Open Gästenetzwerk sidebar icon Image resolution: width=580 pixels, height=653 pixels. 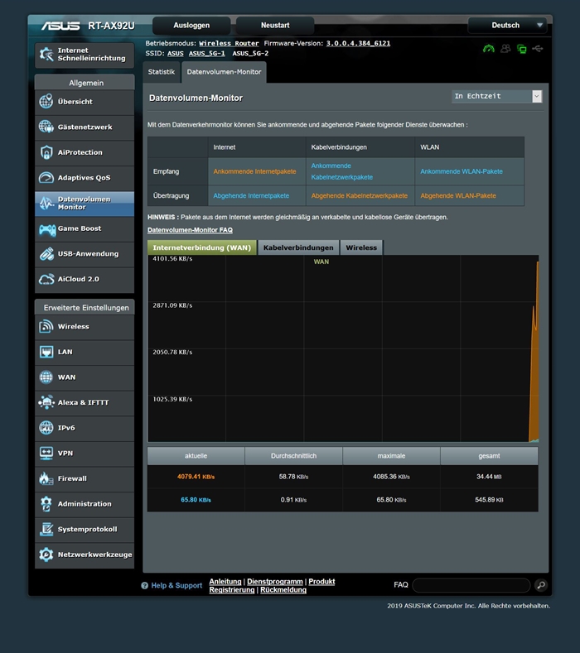(46, 127)
